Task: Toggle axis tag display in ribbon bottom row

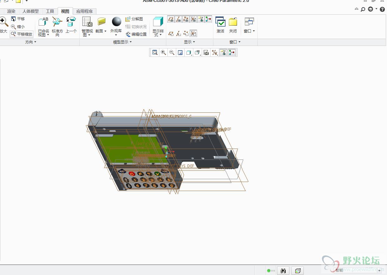Action: 178,33
